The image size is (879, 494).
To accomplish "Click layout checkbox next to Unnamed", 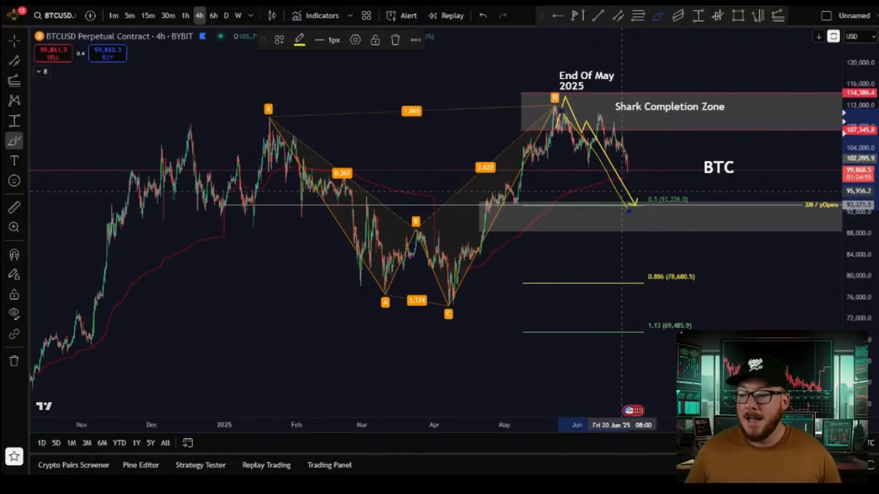I will coord(826,16).
